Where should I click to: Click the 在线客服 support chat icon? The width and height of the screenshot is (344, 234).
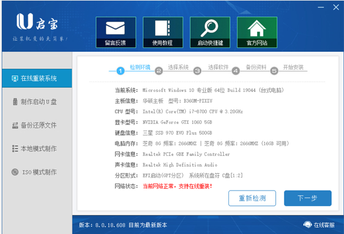coord(307,225)
